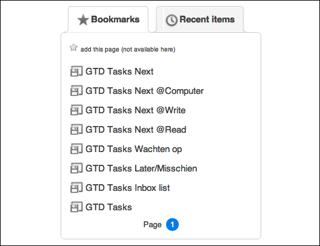Screen dimensions: 320x246
Task: Switch to the Bookmarks tab
Action: (108, 19)
